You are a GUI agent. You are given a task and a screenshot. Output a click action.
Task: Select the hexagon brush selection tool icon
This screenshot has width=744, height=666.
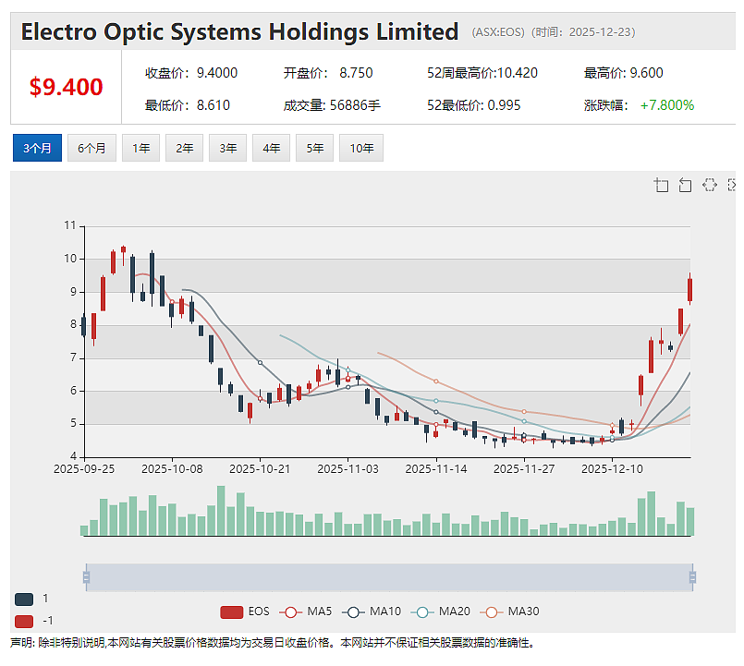(x=710, y=185)
